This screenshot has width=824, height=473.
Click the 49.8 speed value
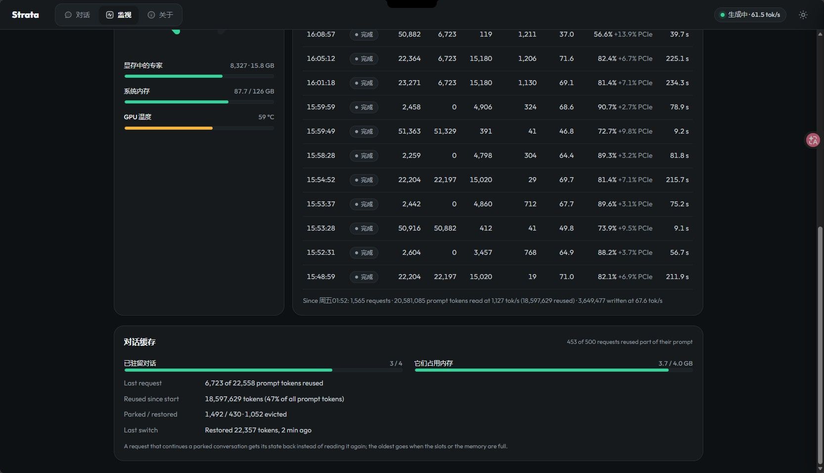pyautogui.click(x=566, y=228)
